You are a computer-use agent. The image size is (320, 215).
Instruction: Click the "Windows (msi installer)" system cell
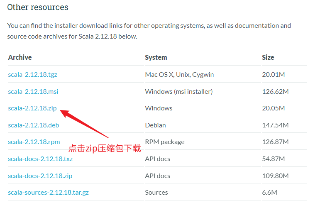click(x=178, y=91)
